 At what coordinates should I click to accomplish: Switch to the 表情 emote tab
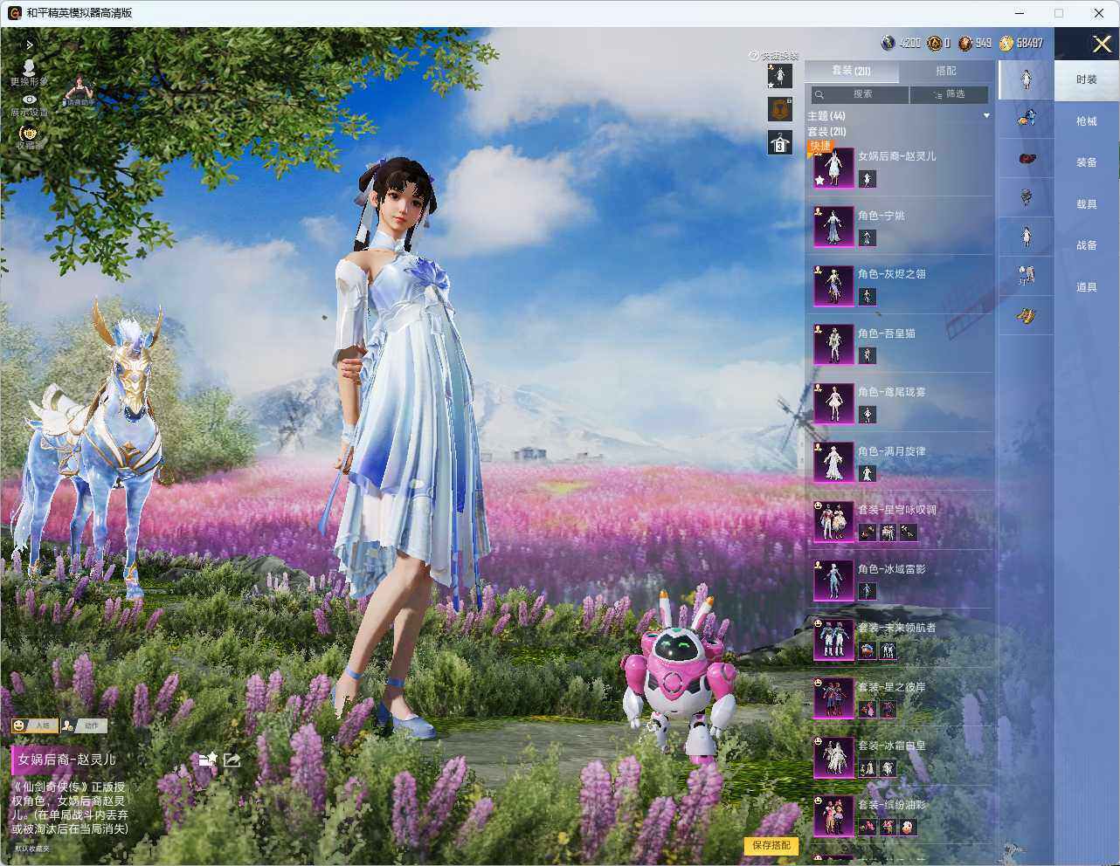tap(34, 725)
